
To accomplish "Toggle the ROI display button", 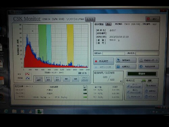I will pyautogui.click(x=48, y=79).
